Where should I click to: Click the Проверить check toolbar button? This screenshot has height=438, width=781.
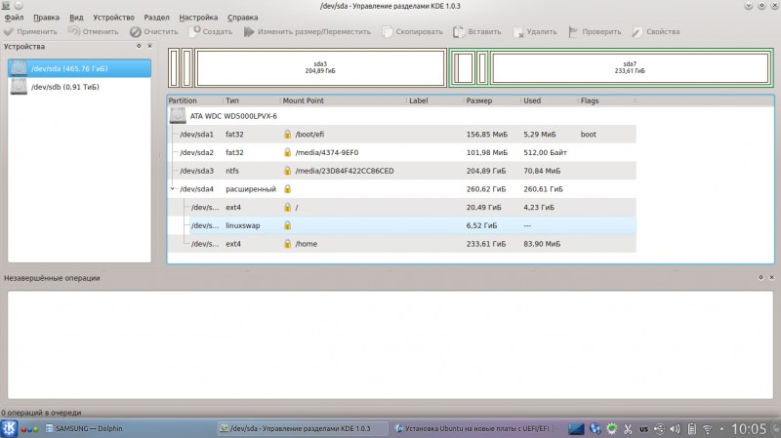[x=596, y=32]
